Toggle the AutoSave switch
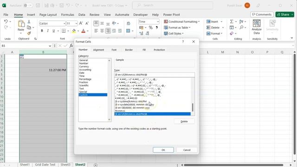This screenshot has width=297, height=167. click(x=28, y=6)
